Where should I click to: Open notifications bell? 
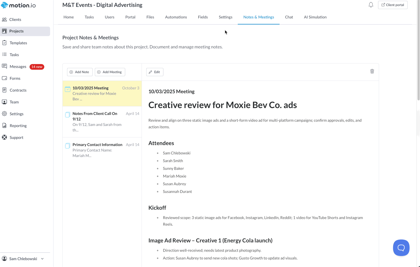click(371, 5)
